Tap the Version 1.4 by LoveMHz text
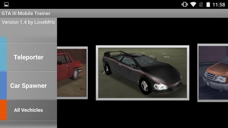228x128 pixels. [x=28, y=22]
